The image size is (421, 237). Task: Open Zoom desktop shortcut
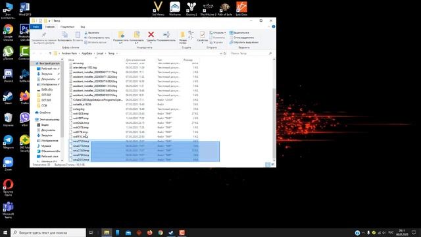[8, 164]
